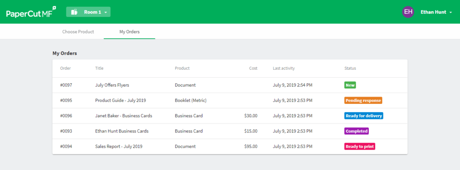
Task: Select Ethan Hunt Business Cards title
Action: click(x=122, y=131)
